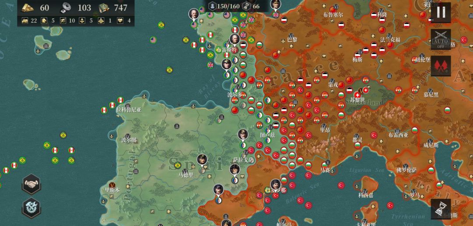Viewport: 473px width, 226px height.
Task: Select the city label 里斯本
Action: [x=112, y=190]
